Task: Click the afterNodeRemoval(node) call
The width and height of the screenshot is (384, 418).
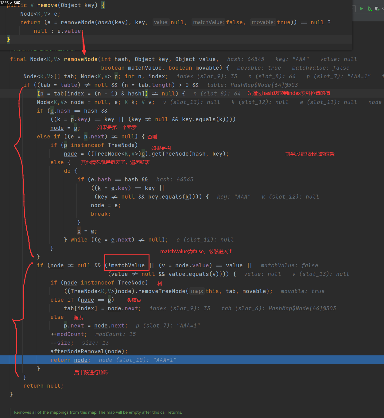Action: (x=89, y=351)
